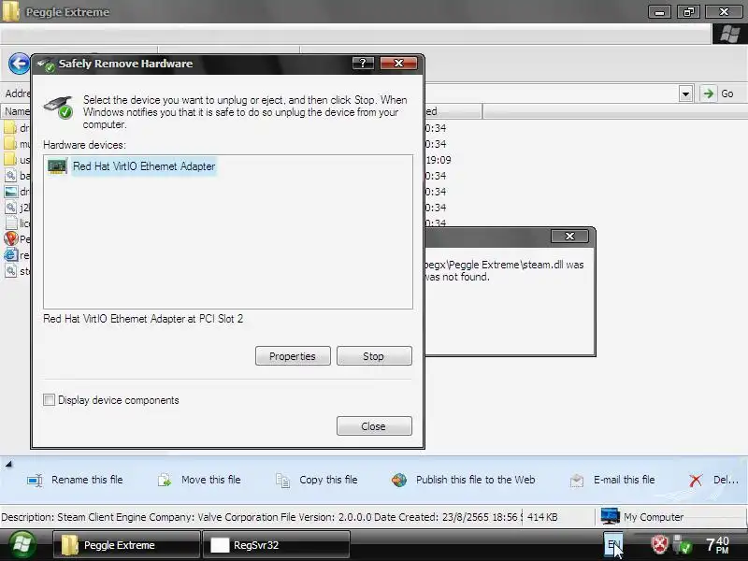The image size is (748, 561).
Task: Click the green Go arrow icon
Action: (709, 93)
